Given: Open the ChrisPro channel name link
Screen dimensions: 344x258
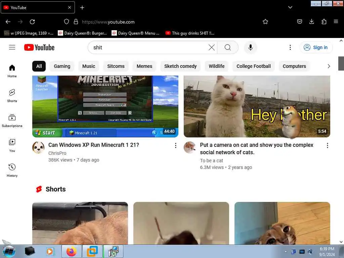Looking at the screenshot, I should 57,153.
